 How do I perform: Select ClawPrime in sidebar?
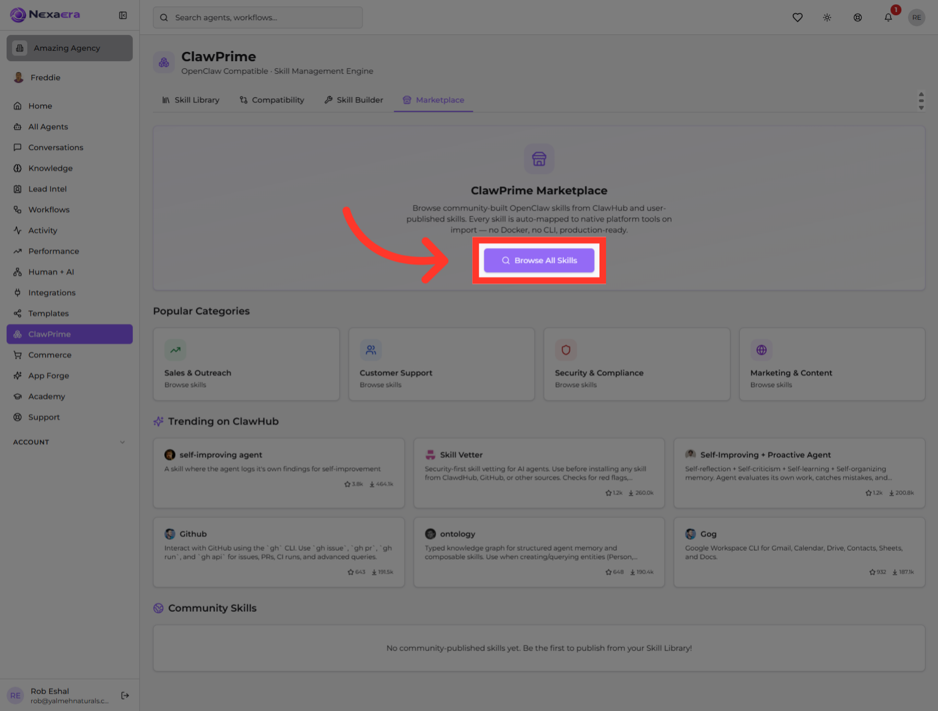click(x=69, y=334)
